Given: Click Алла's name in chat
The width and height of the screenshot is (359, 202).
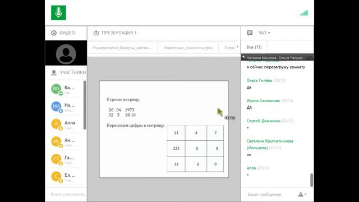Looking at the screenshot, I should tap(251, 168).
